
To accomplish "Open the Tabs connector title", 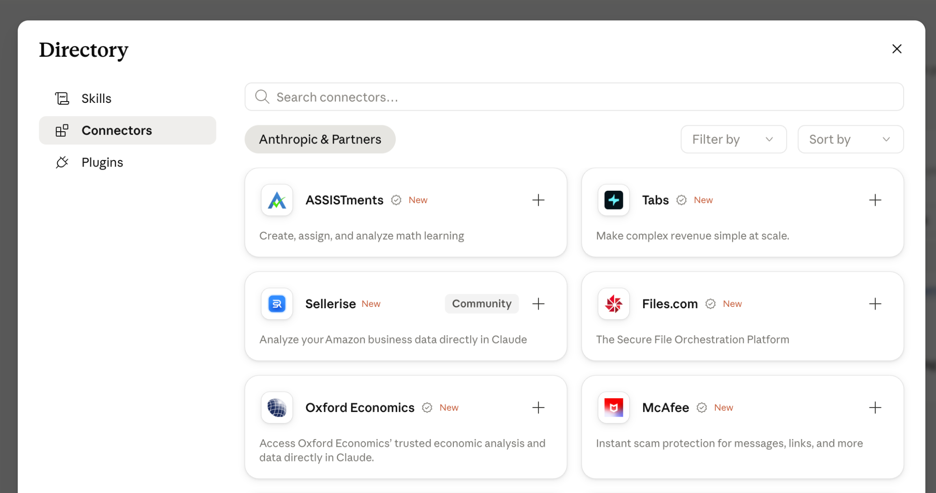I will [655, 200].
